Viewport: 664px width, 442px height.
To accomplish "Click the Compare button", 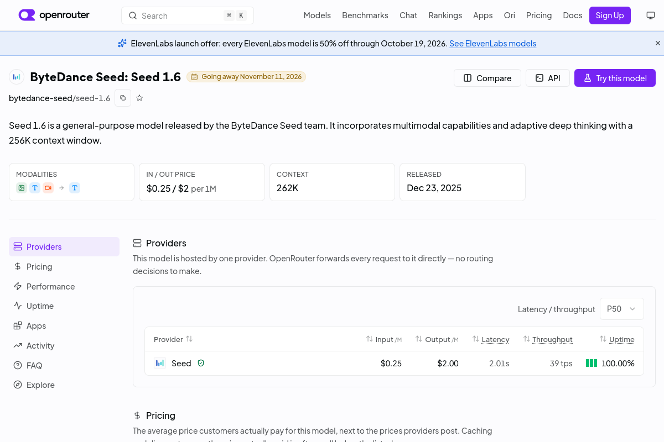I will (487, 78).
